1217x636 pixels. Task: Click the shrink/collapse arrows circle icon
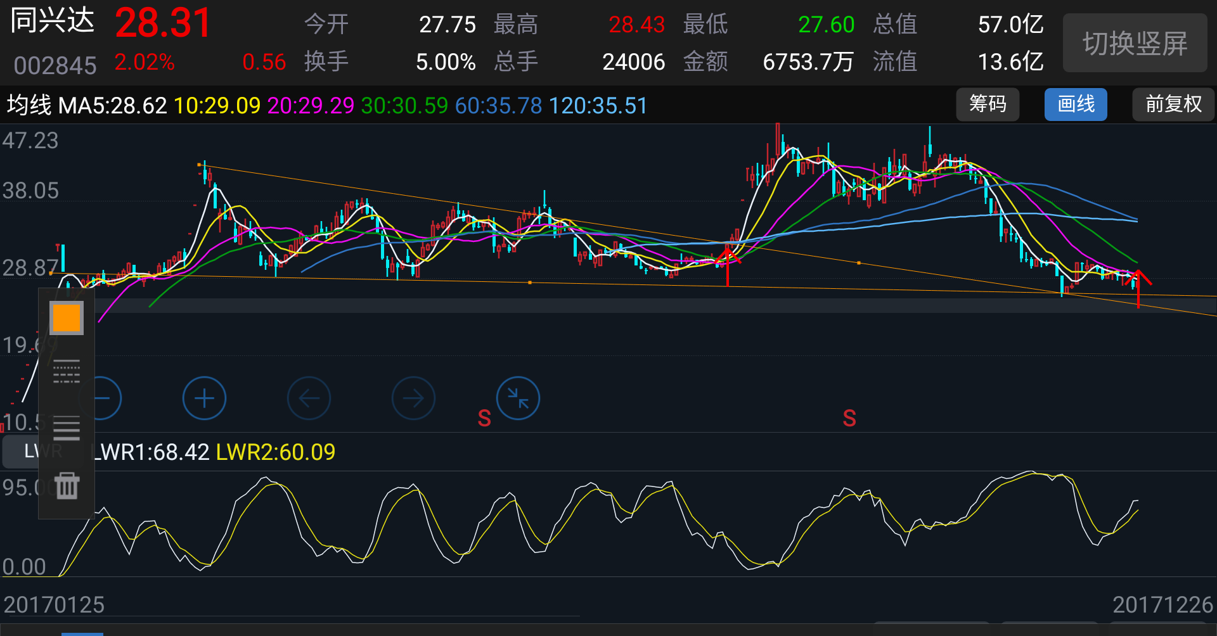coord(518,398)
